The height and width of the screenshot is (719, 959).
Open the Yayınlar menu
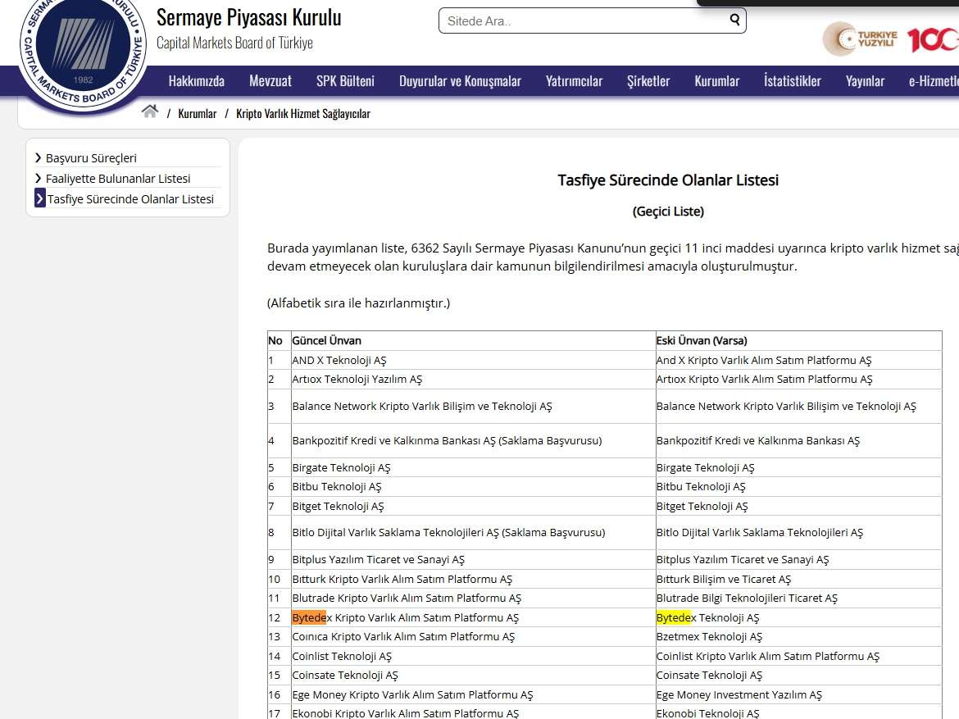(x=865, y=81)
